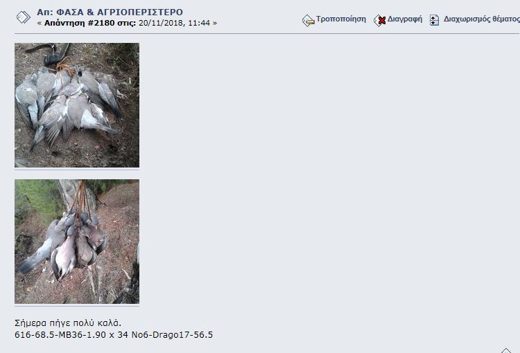The height and width of the screenshot is (353, 520).
Task: Click the post message icon beside the title
Action: coord(23,17)
